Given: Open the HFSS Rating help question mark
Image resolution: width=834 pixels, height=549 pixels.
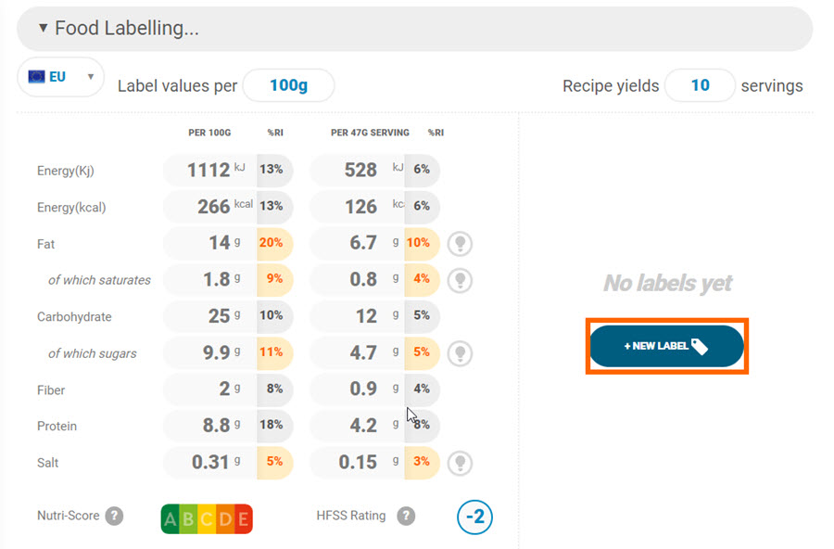Looking at the screenshot, I should (x=406, y=516).
